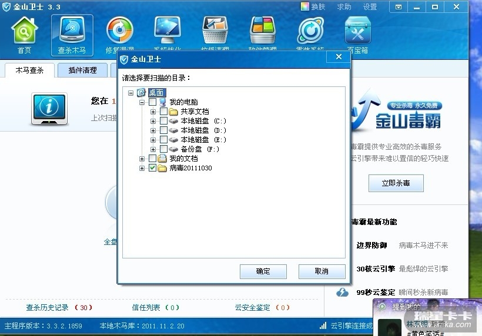Expand the 本地磁盘 (E:) node

click(153, 140)
